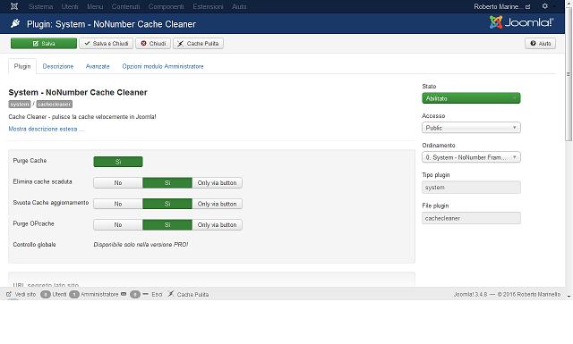Set Elimina cache scaduta to Si
This screenshot has width=573, height=344.
coord(167,183)
